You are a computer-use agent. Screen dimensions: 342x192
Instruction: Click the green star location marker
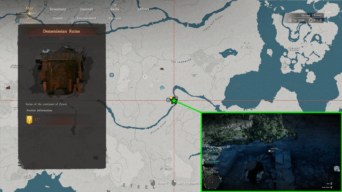coord(174,100)
